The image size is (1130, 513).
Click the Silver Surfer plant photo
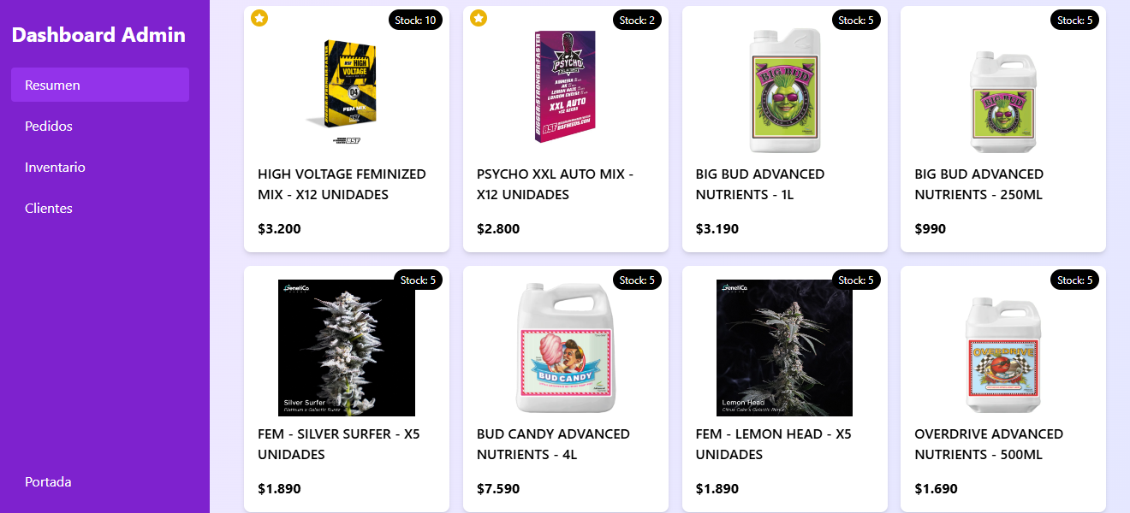347,348
